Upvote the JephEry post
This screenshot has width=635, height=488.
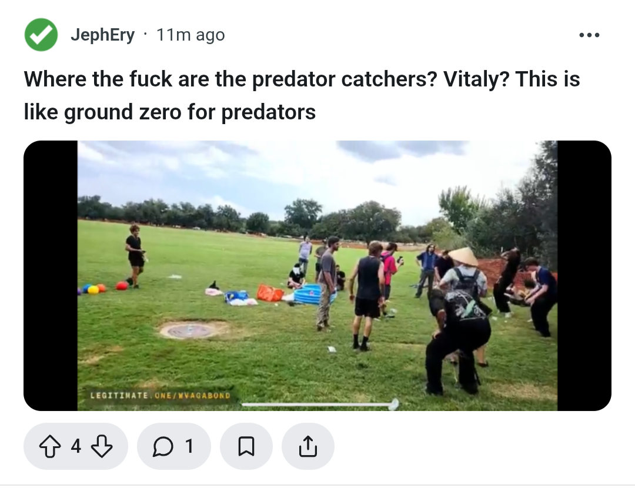point(50,446)
